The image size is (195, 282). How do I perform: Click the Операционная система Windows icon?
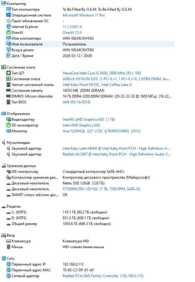[x=8, y=15]
